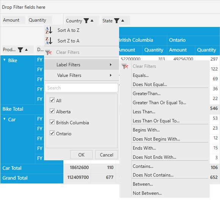The height and width of the screenshot is (205, 220).
Task: Click the State column field button
Action: click(116, 20)
